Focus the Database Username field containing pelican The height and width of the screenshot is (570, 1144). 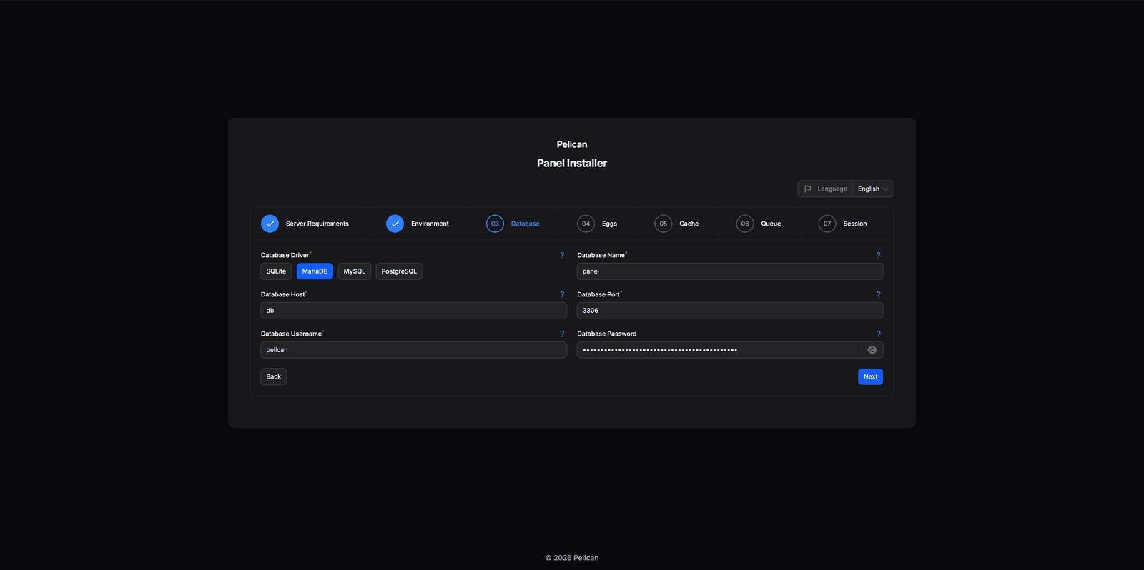coord(414,350)
